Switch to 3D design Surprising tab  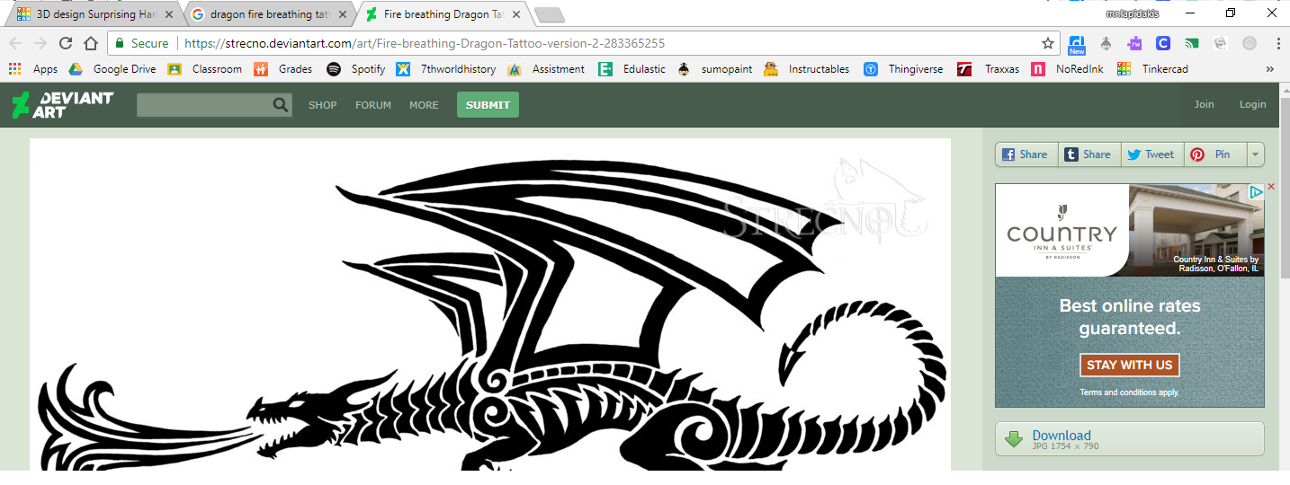(94, 14)
